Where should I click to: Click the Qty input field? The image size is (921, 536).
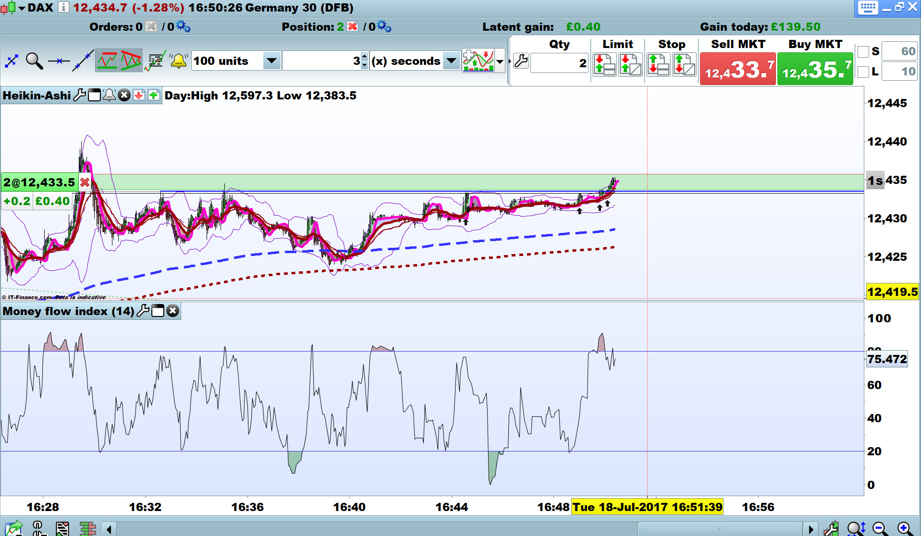(x=560, y=63)
